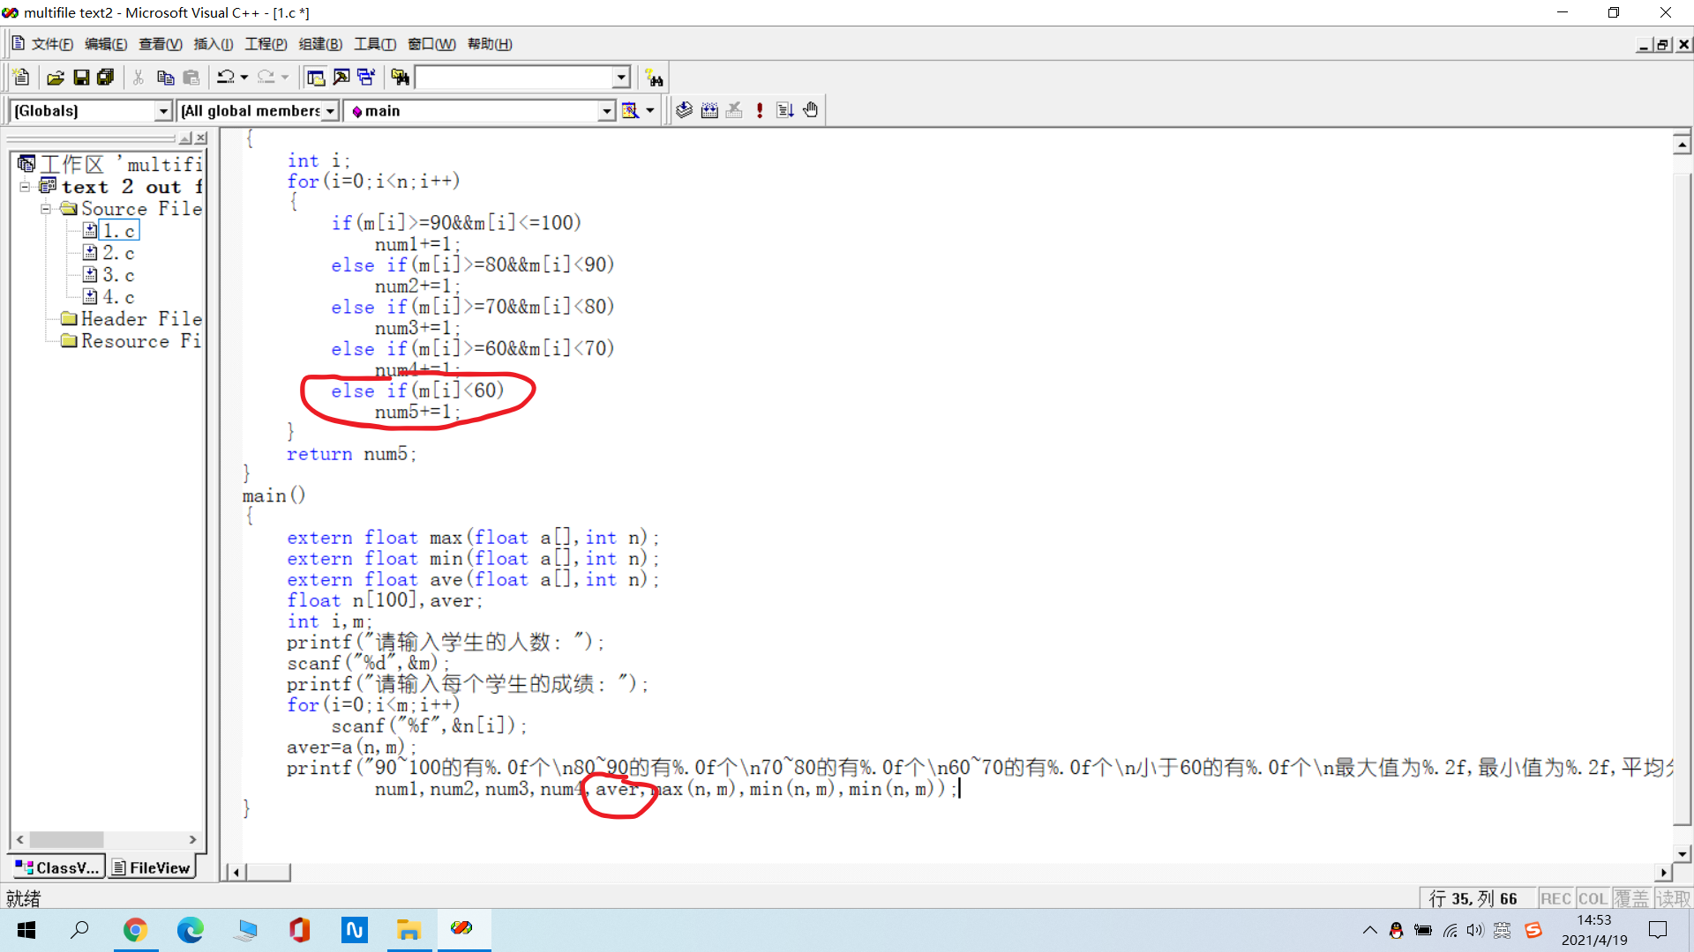The height and width of the screenshot is (952, 1694).
Task: Open File Explorer from taskbar
Action: coord(409,930)
